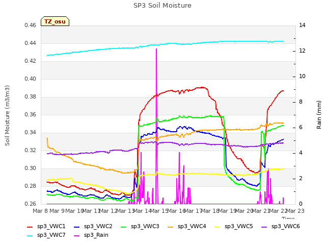The image size is (326, 245).
Task: Toggle sp3_VWC2 legend entry
Action: pyautogui.click(x=93, y=227)
